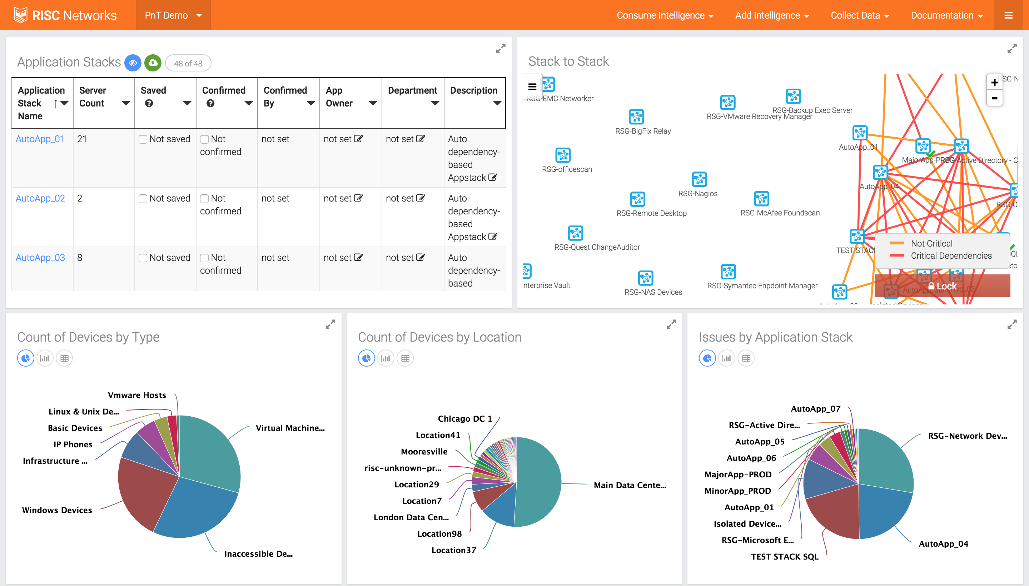Toggle the eye visibility icon next to Application Stacks
1029x586 pixels.
(133, 63)
